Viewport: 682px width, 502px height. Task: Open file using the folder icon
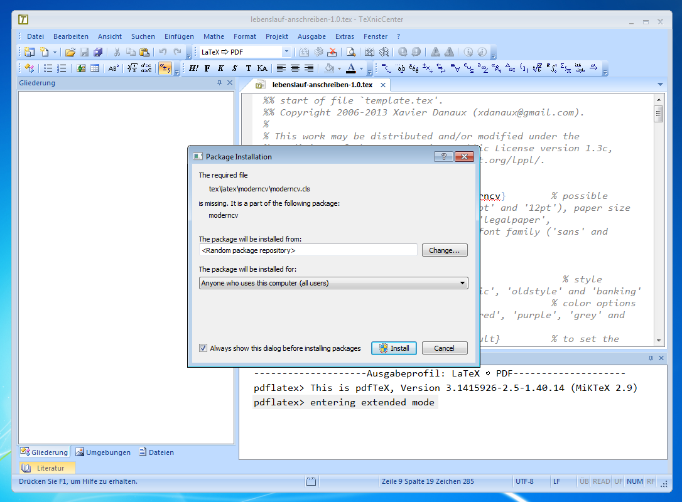70,52
